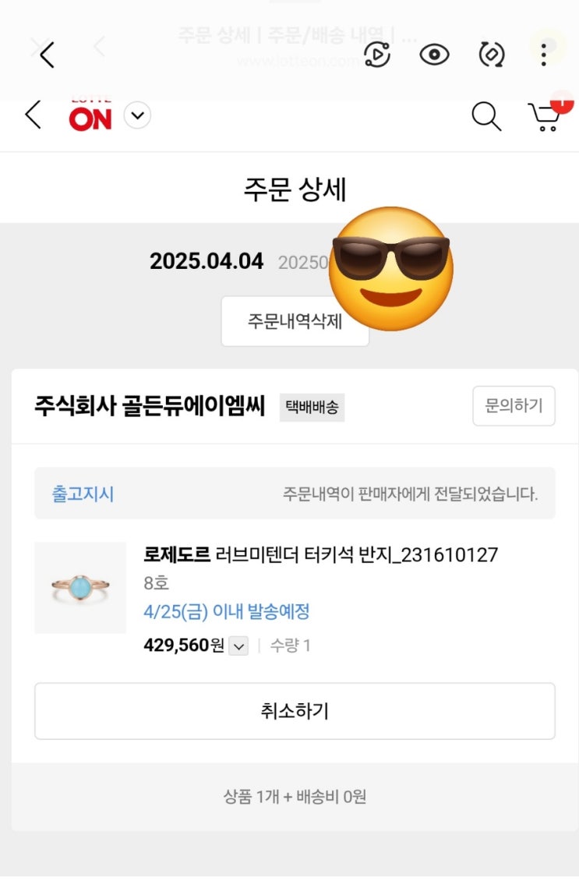
Task: Open the shopping cart
Action: click(x=545, y=117)
